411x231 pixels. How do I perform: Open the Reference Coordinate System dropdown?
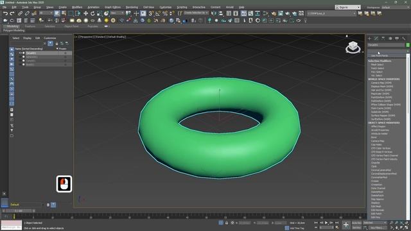point(117,13)
